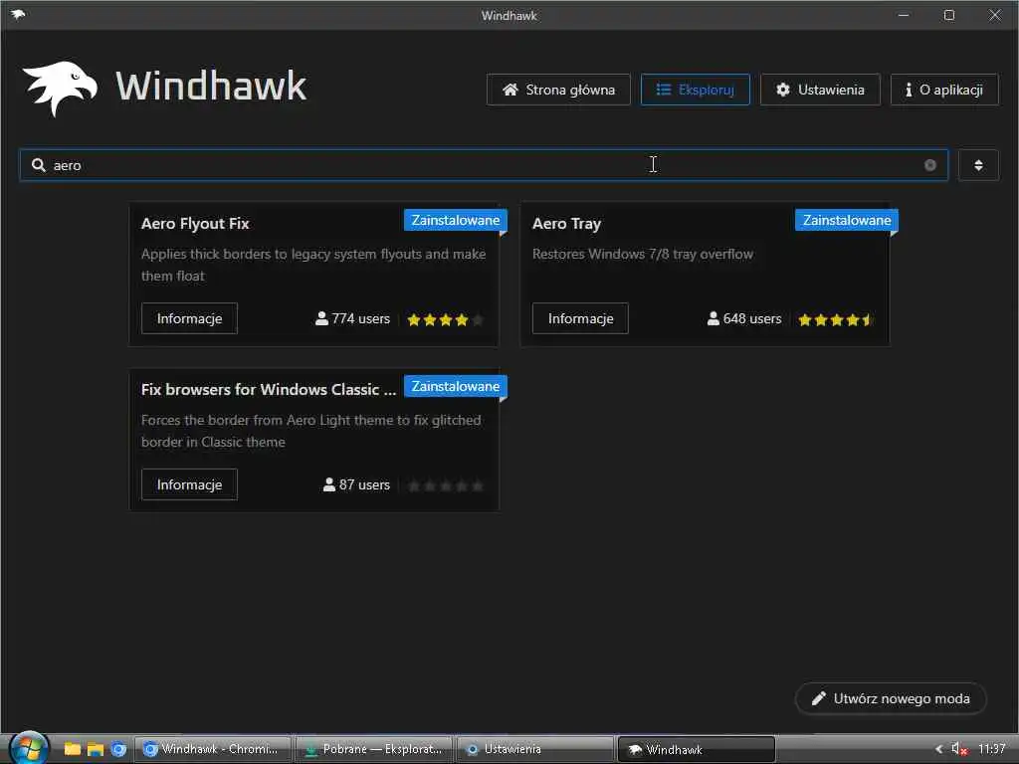Click the 648 users count
The image size is (1019, 764).
click(x=744, y=319)
